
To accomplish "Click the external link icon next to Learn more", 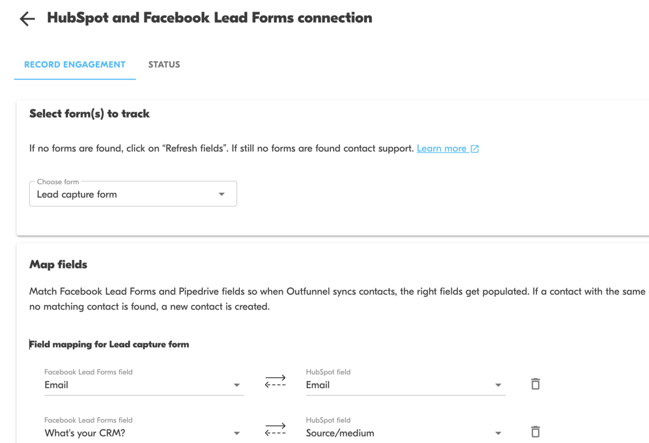I will point(475,148).
